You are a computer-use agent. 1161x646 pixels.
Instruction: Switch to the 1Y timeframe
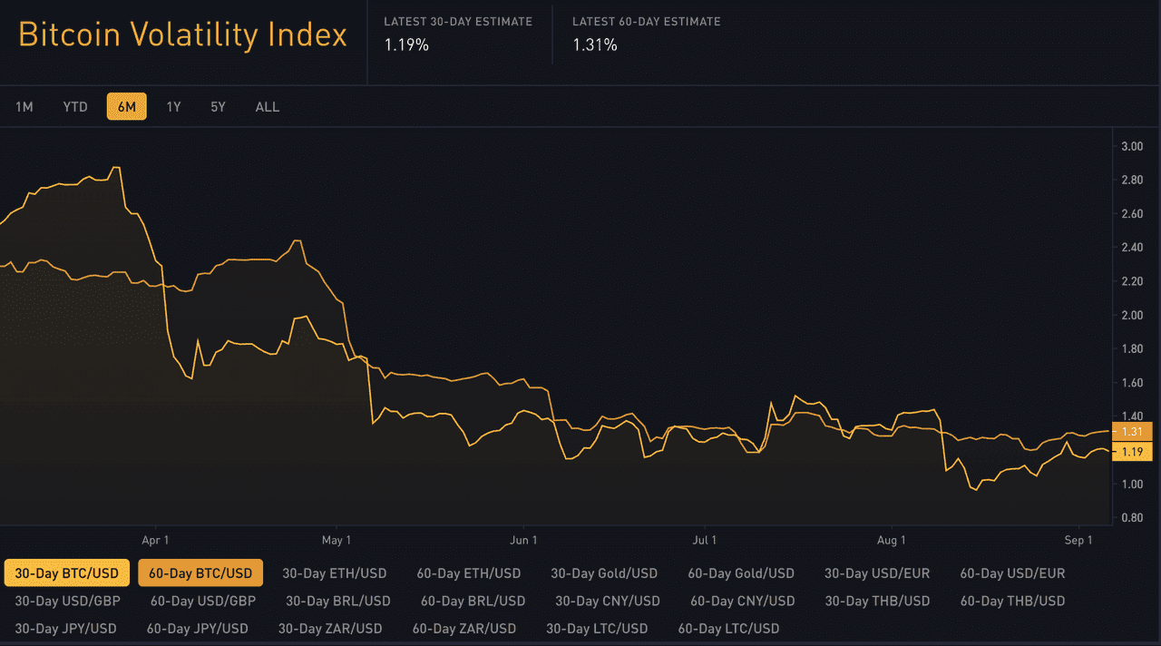[x=173, y=106]
